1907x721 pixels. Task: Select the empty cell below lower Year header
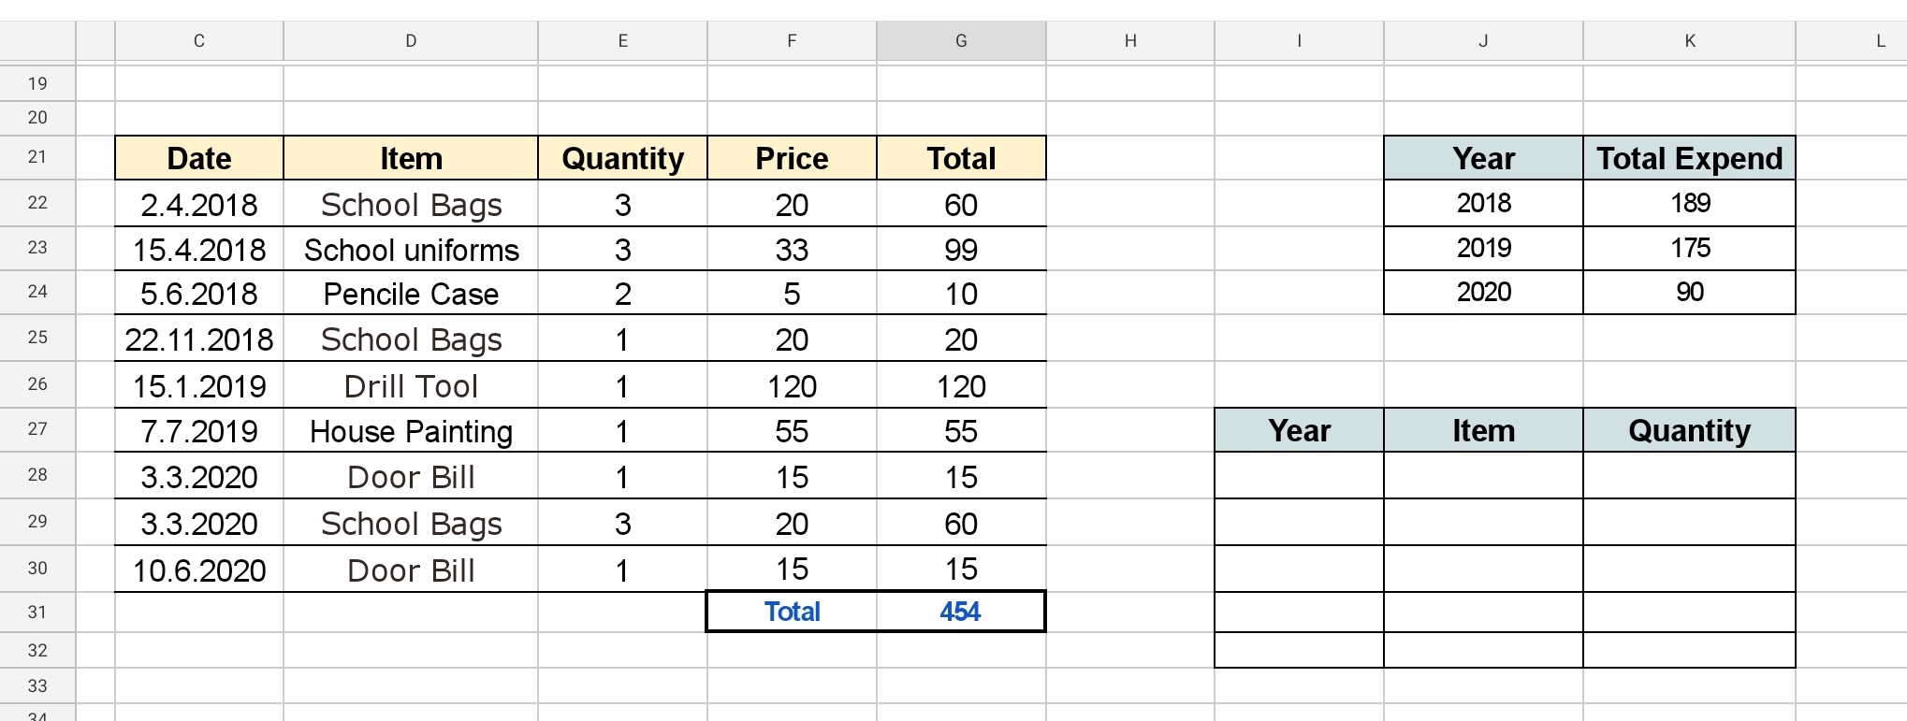1299,476
